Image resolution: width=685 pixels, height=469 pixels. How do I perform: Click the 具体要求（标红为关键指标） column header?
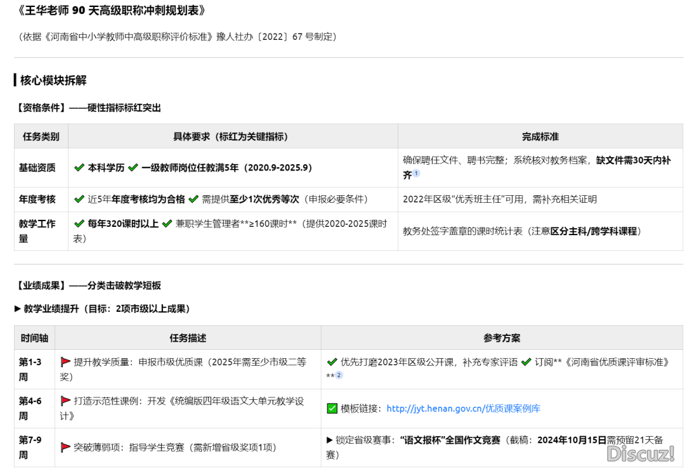click(233, 137)
